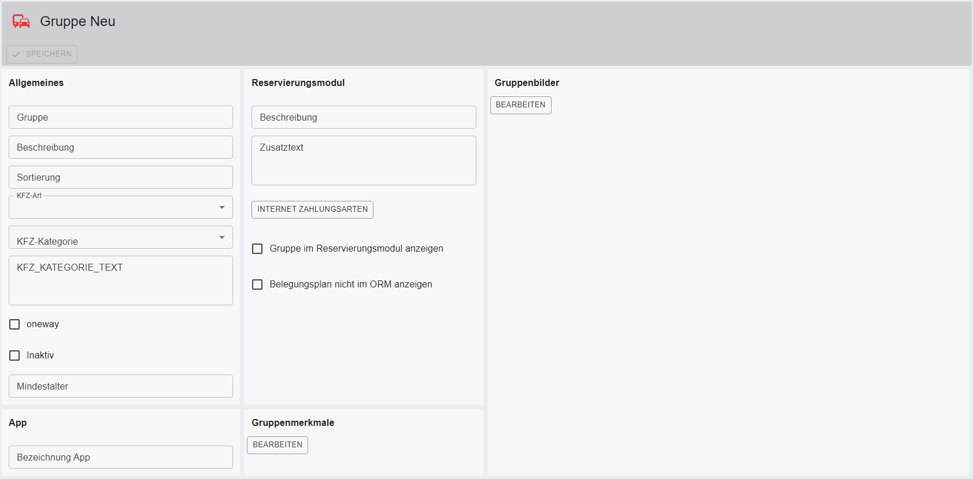Expand the KFZ-Kategorie dropdown

click(120, 238)
